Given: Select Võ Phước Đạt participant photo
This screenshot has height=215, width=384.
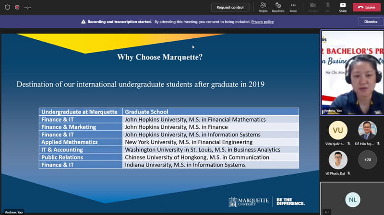Looking at the screenshot, I should tap(337, 160).
